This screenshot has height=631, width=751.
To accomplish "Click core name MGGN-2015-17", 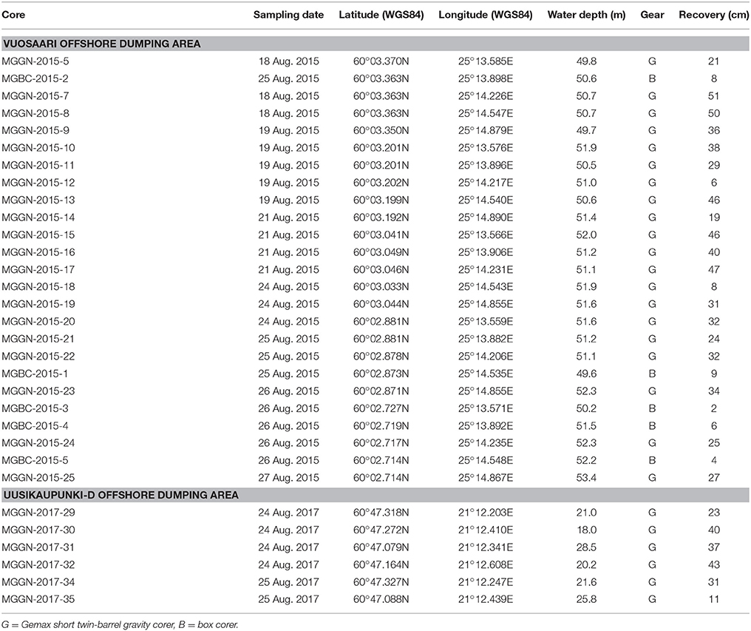I will click(38, 269).
